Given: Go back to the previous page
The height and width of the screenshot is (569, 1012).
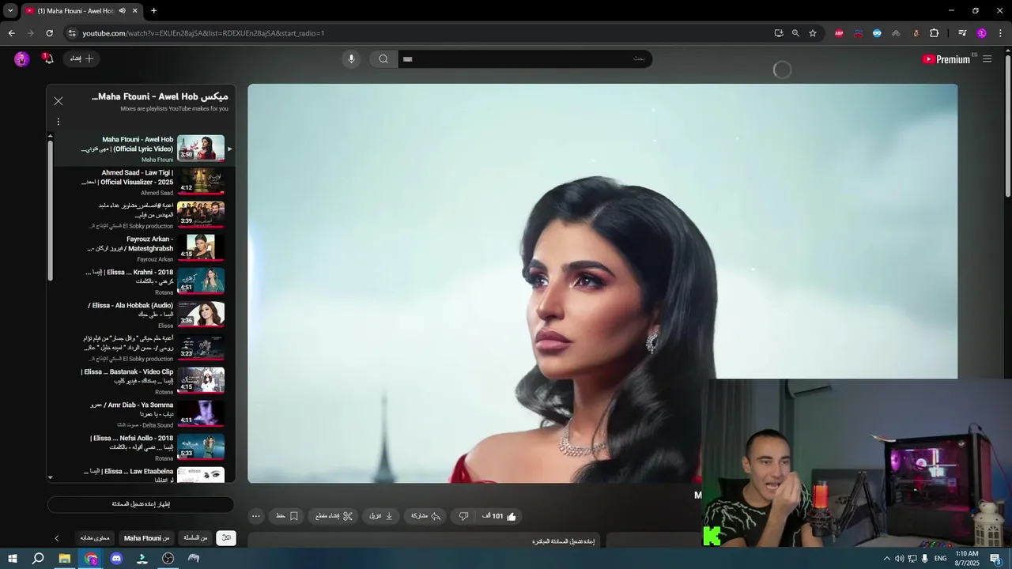Looking at the screenshot, I should point(11,33).
